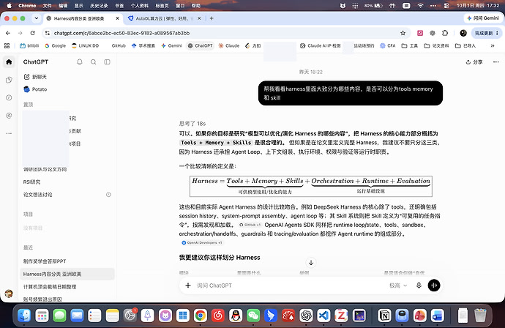Click the microphone dictation icon
The image size is (505, 328).
[419, 286]
